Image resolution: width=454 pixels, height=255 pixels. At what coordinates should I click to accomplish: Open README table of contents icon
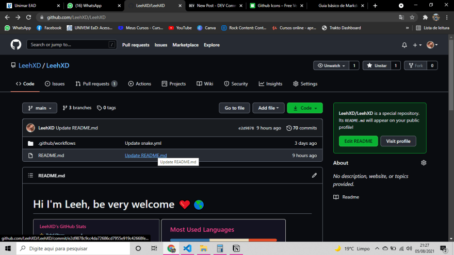click(x=30, y=176)
